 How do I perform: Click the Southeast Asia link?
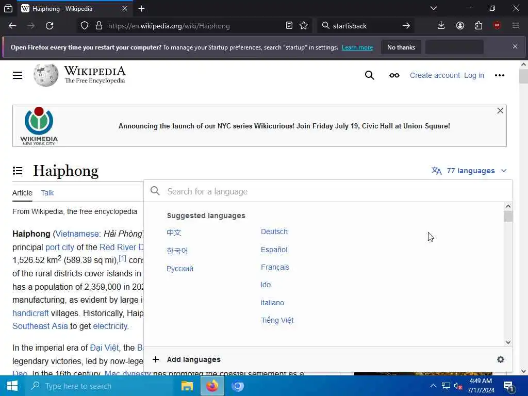click(40, 326)
